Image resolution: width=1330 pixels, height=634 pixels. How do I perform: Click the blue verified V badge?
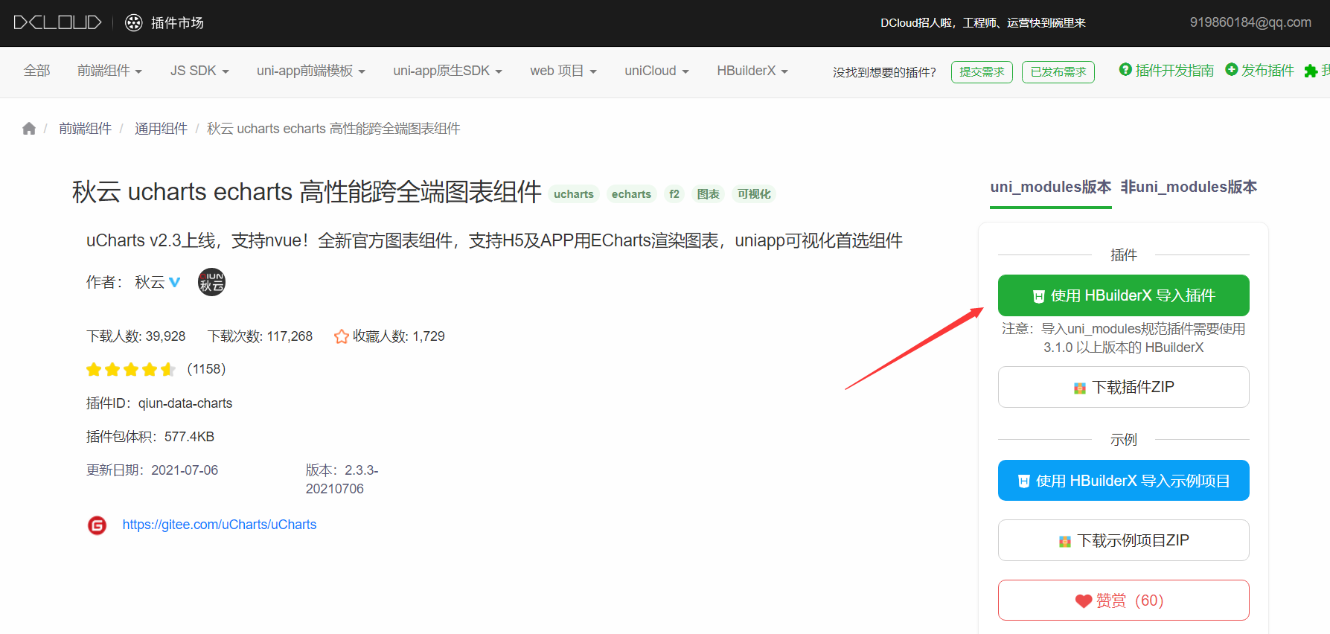pyautogui.click(x=175, y=282)
